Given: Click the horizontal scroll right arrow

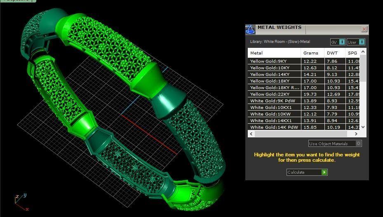Looking at the screenshot, I should click(x=356, y=134).
